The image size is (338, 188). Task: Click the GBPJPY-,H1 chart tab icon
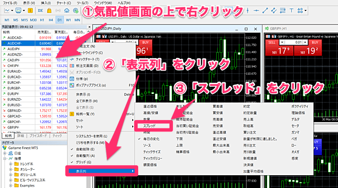pos(267,28)
